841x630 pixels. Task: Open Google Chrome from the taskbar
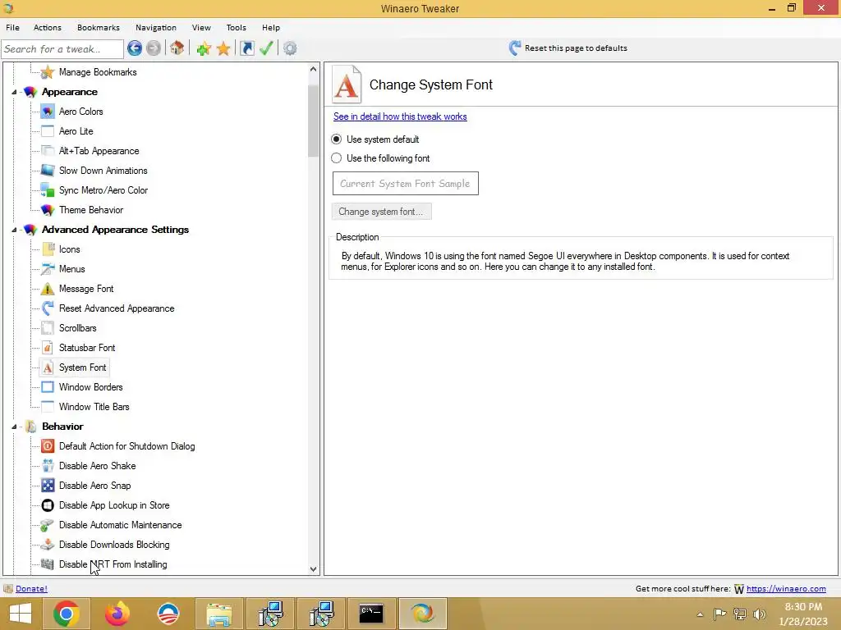[x=67, y=614]
